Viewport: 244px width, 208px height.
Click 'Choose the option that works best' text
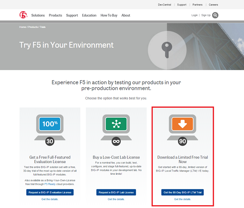pos(116,98)
